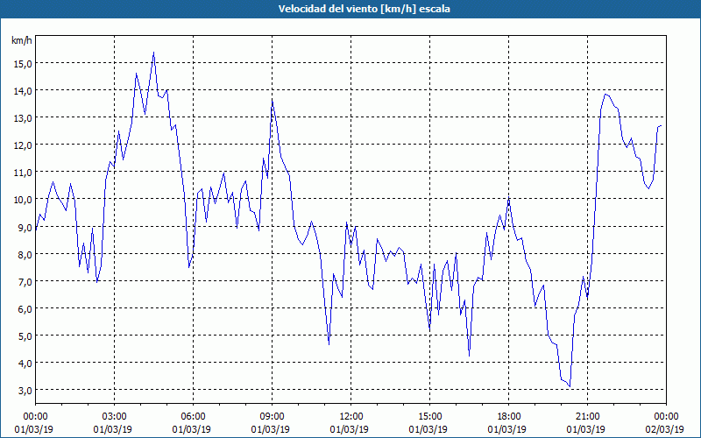Viewport: 701px width, 438px height.
Task: Click the 11,0 value on the vertical axis
Action: pos(23,173)
